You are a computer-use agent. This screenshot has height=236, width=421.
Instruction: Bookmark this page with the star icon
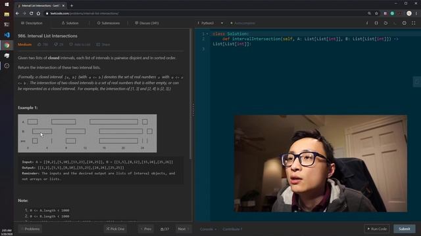pos(376,13)
